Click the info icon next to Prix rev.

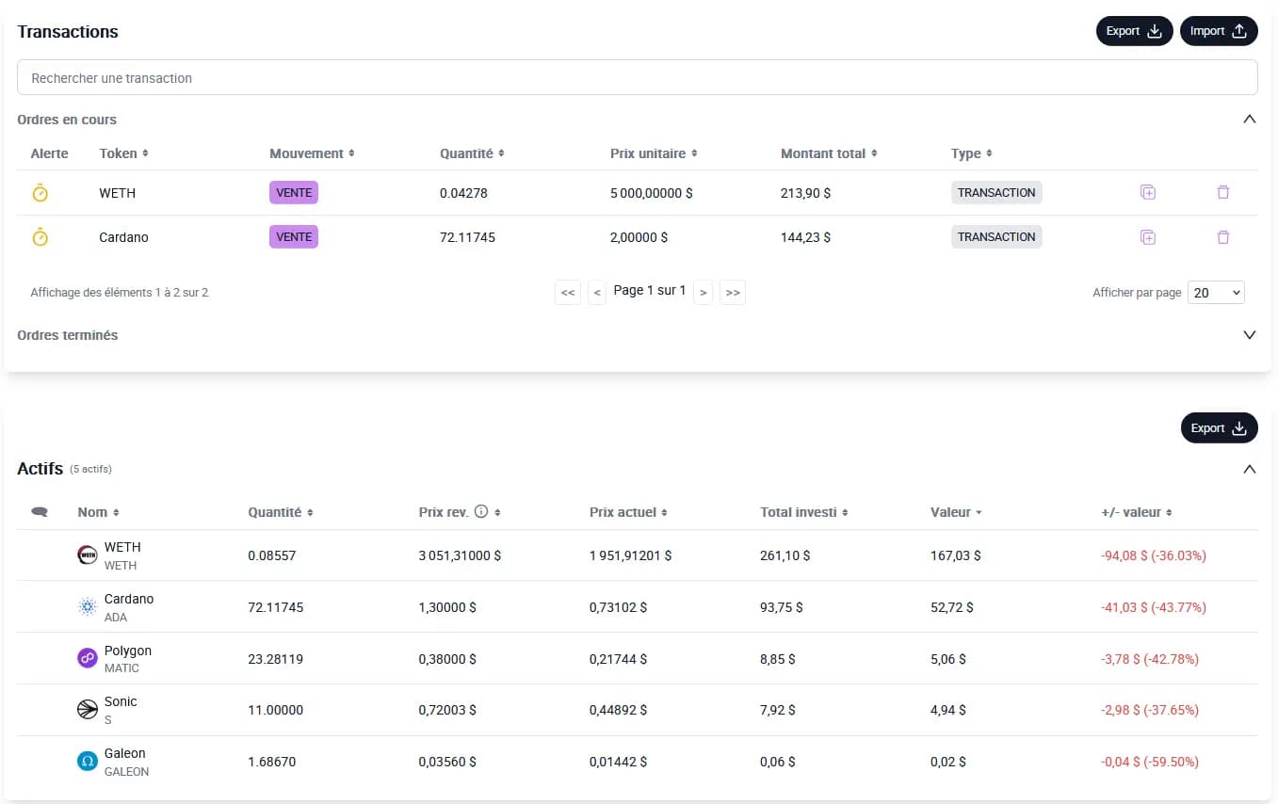(x=480, y=511)
